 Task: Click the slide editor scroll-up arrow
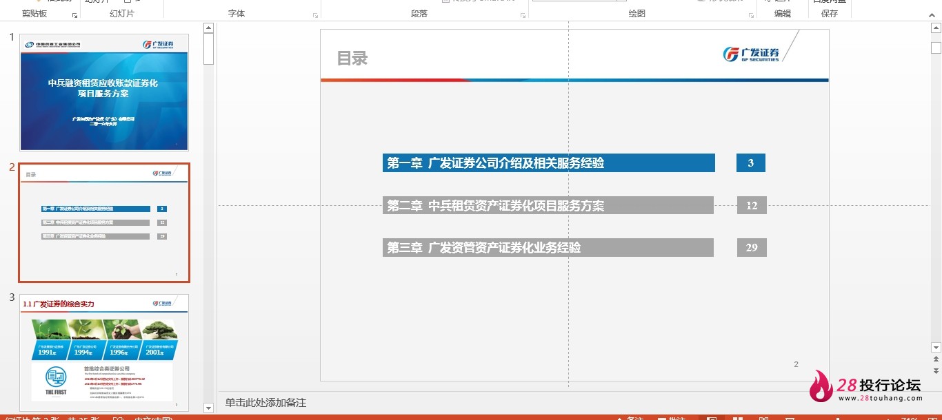pyautogui.click(x=936, y=28)
